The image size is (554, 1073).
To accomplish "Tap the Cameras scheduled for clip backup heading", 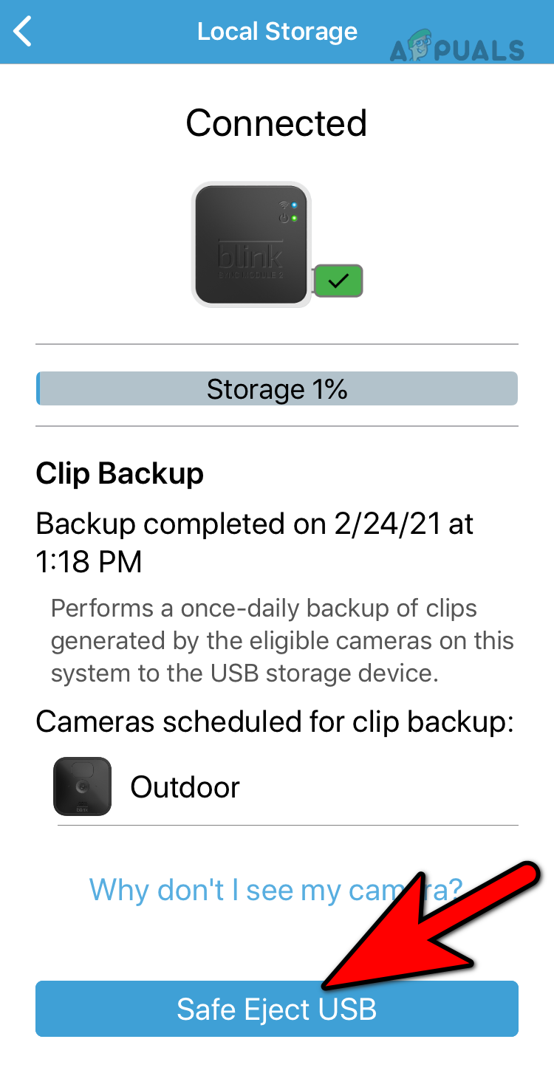I will coord(274,721).
